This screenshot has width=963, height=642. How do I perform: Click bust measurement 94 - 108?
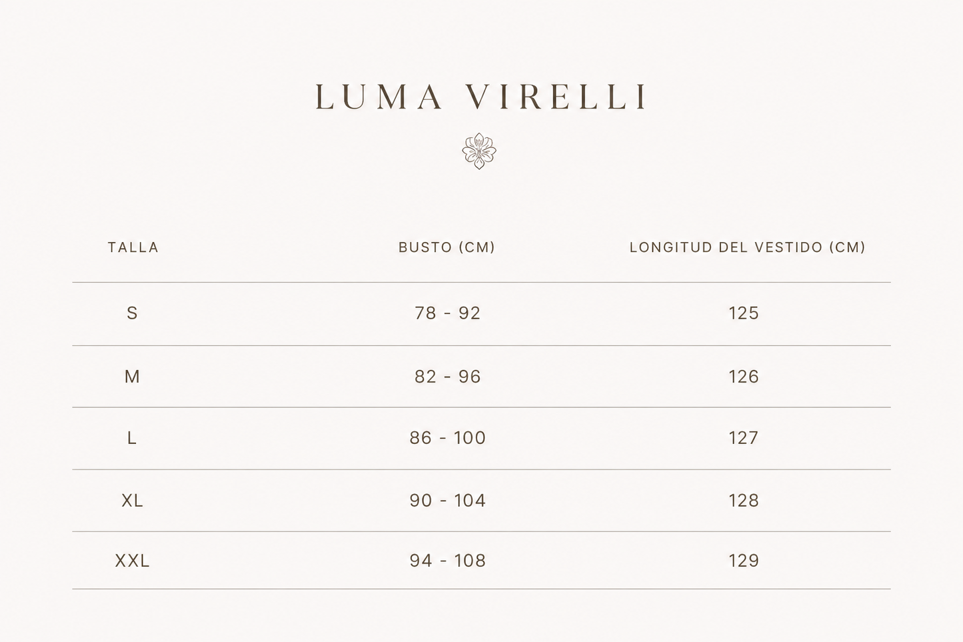coord(448,561)
